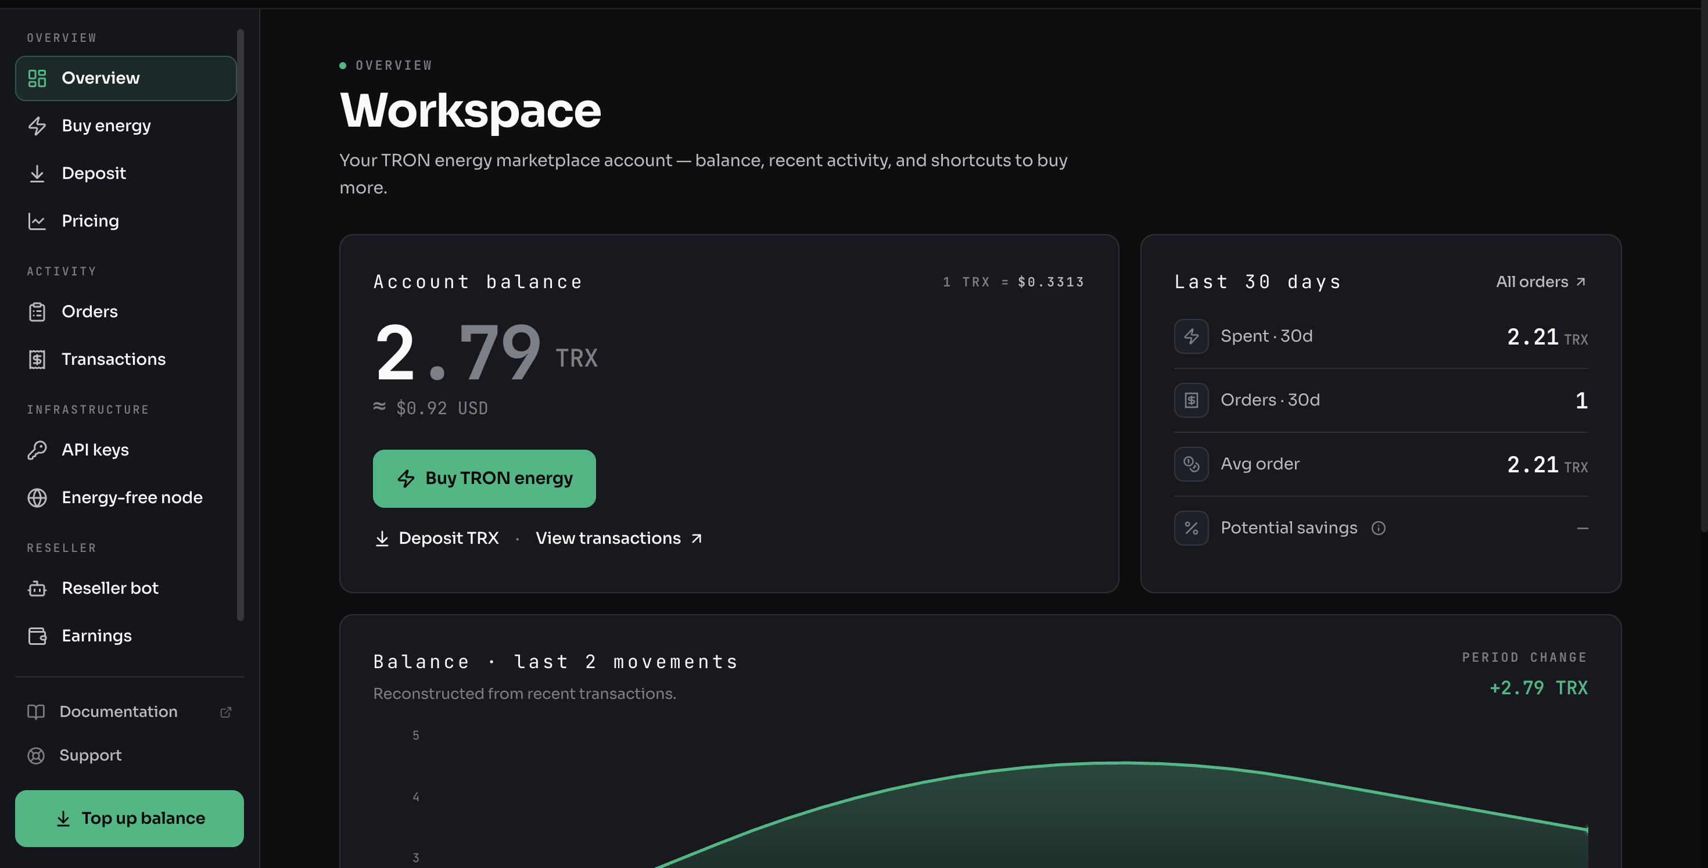
Task: Click the info icon beside Potential savings
Action: click(1379, 528)
